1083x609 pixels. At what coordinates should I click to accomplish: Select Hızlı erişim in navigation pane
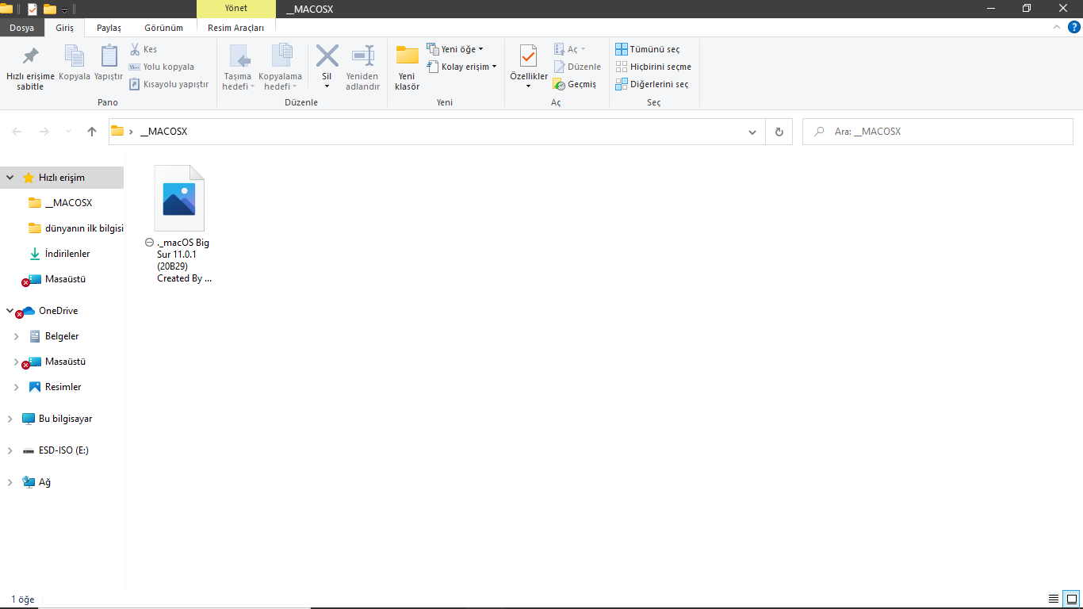point(62,178)
